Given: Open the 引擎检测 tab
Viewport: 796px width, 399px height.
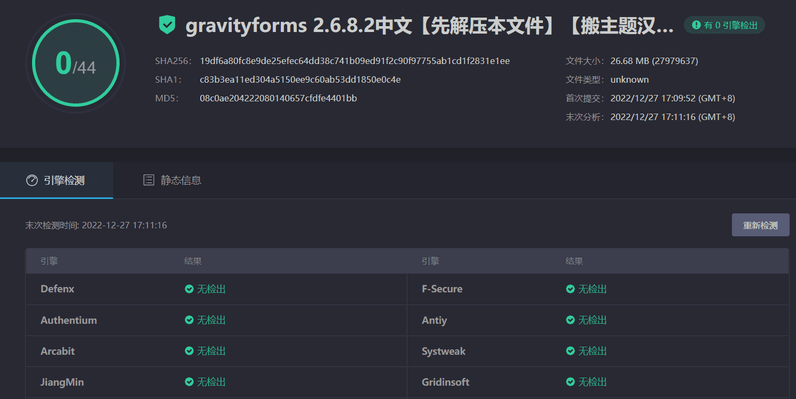Looking at the screenshot, I should 57,180.
